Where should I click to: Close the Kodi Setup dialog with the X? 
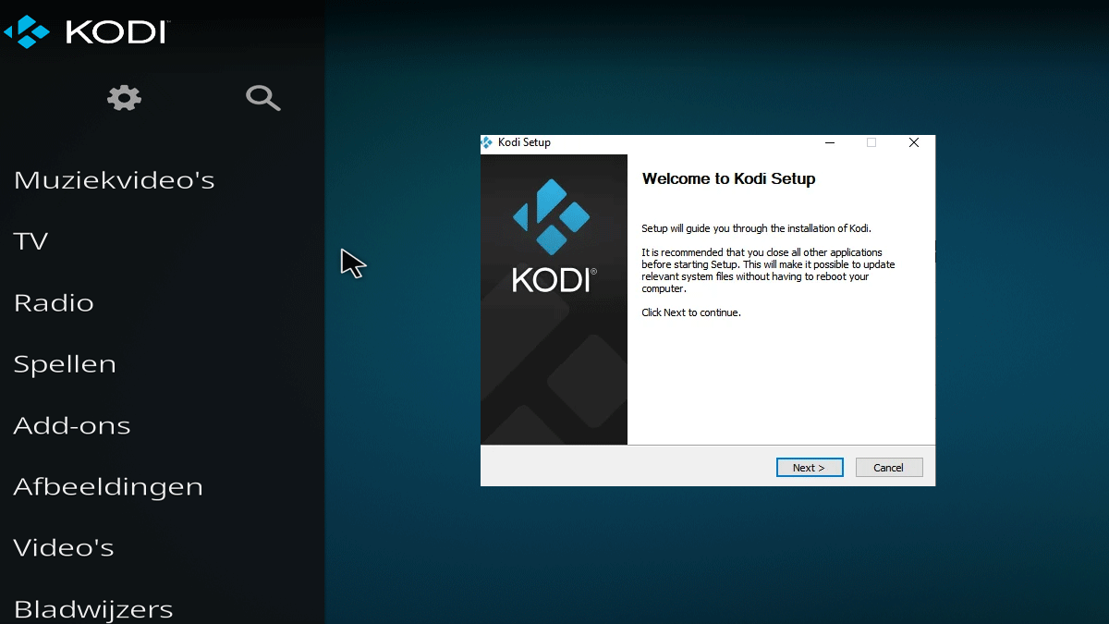click(913, 142)
